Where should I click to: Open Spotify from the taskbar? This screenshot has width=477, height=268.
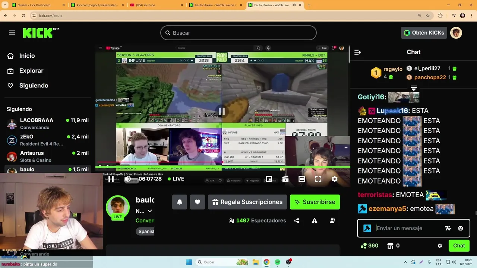point(277,262)
